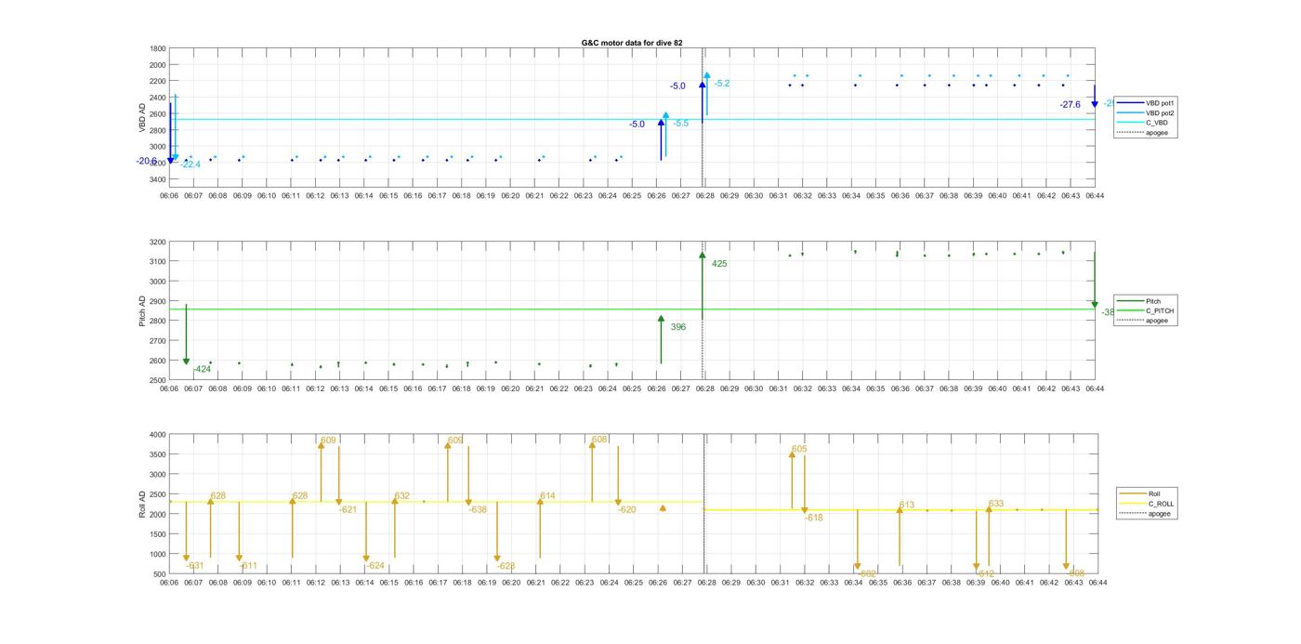Screen dimensions: 1301x644
Task: Click the "VBD AD" y-axis label
Action: tap(143, 118)
